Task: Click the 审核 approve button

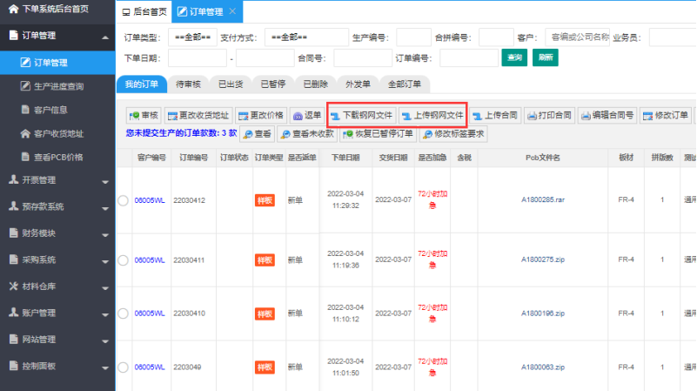Action: (144, 115)
